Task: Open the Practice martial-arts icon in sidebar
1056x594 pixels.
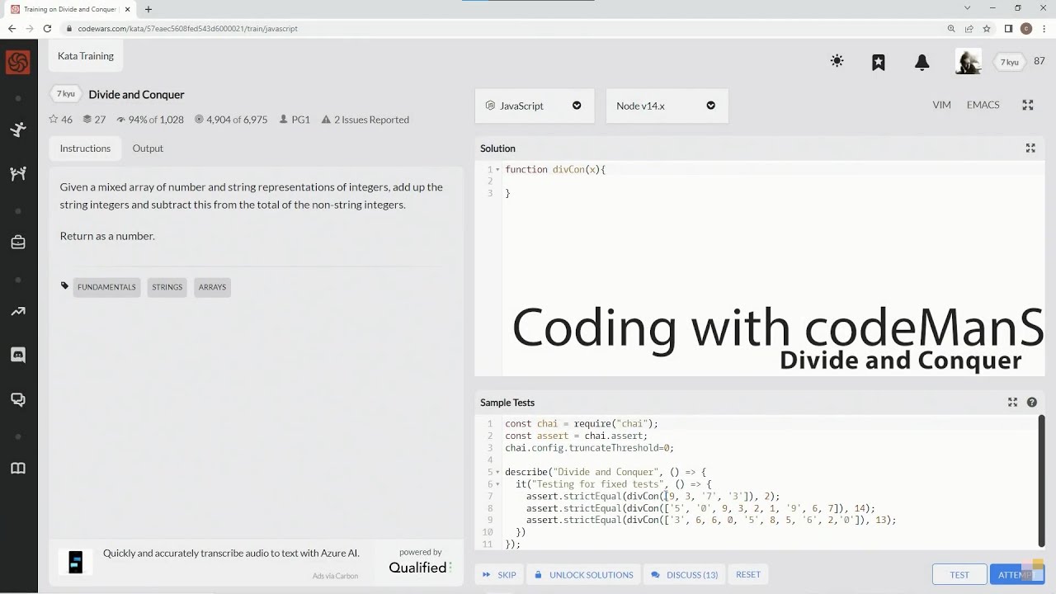Action: [x=17, y=130]
